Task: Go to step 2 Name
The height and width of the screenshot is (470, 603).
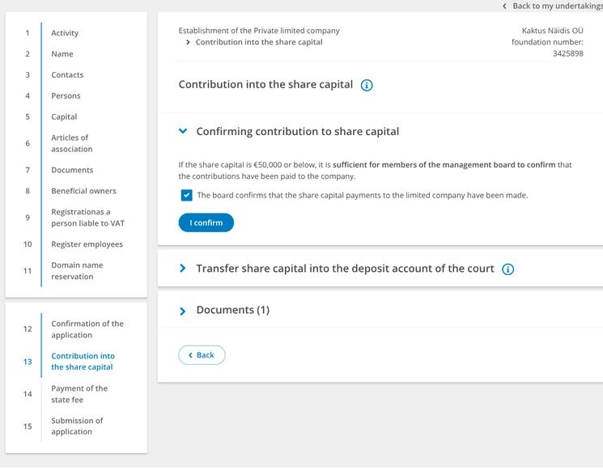Action: click(x=62, y=54)
